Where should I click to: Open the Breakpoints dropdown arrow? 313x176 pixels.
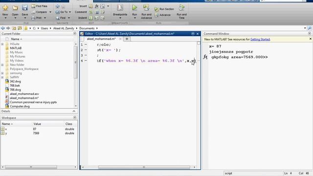(x=120, y=18)
